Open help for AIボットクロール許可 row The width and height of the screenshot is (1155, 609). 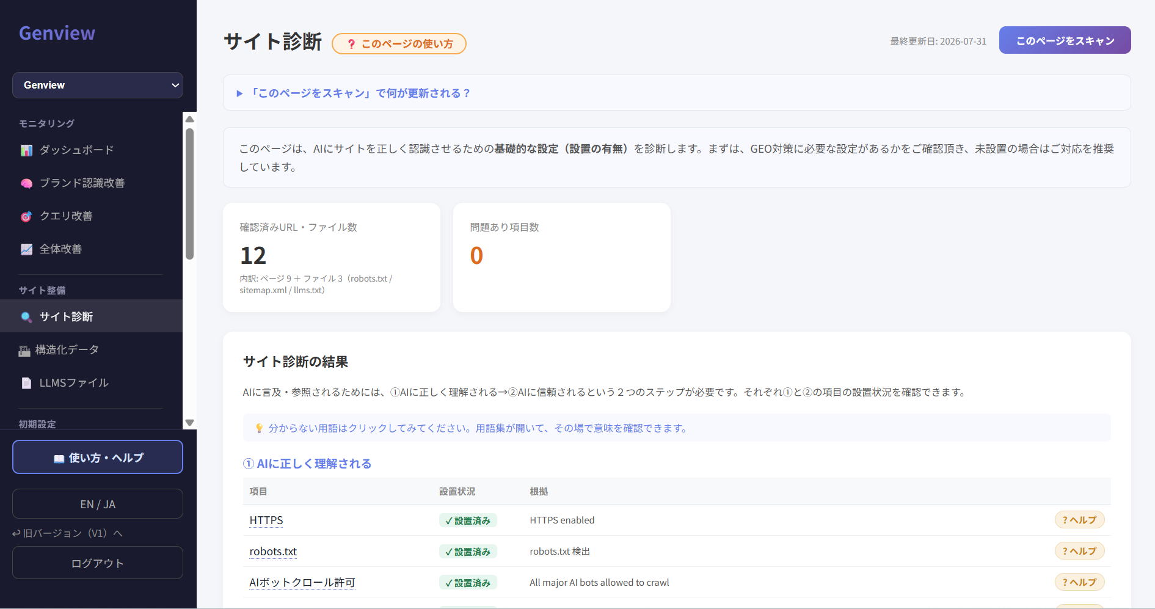(1079, 582)
